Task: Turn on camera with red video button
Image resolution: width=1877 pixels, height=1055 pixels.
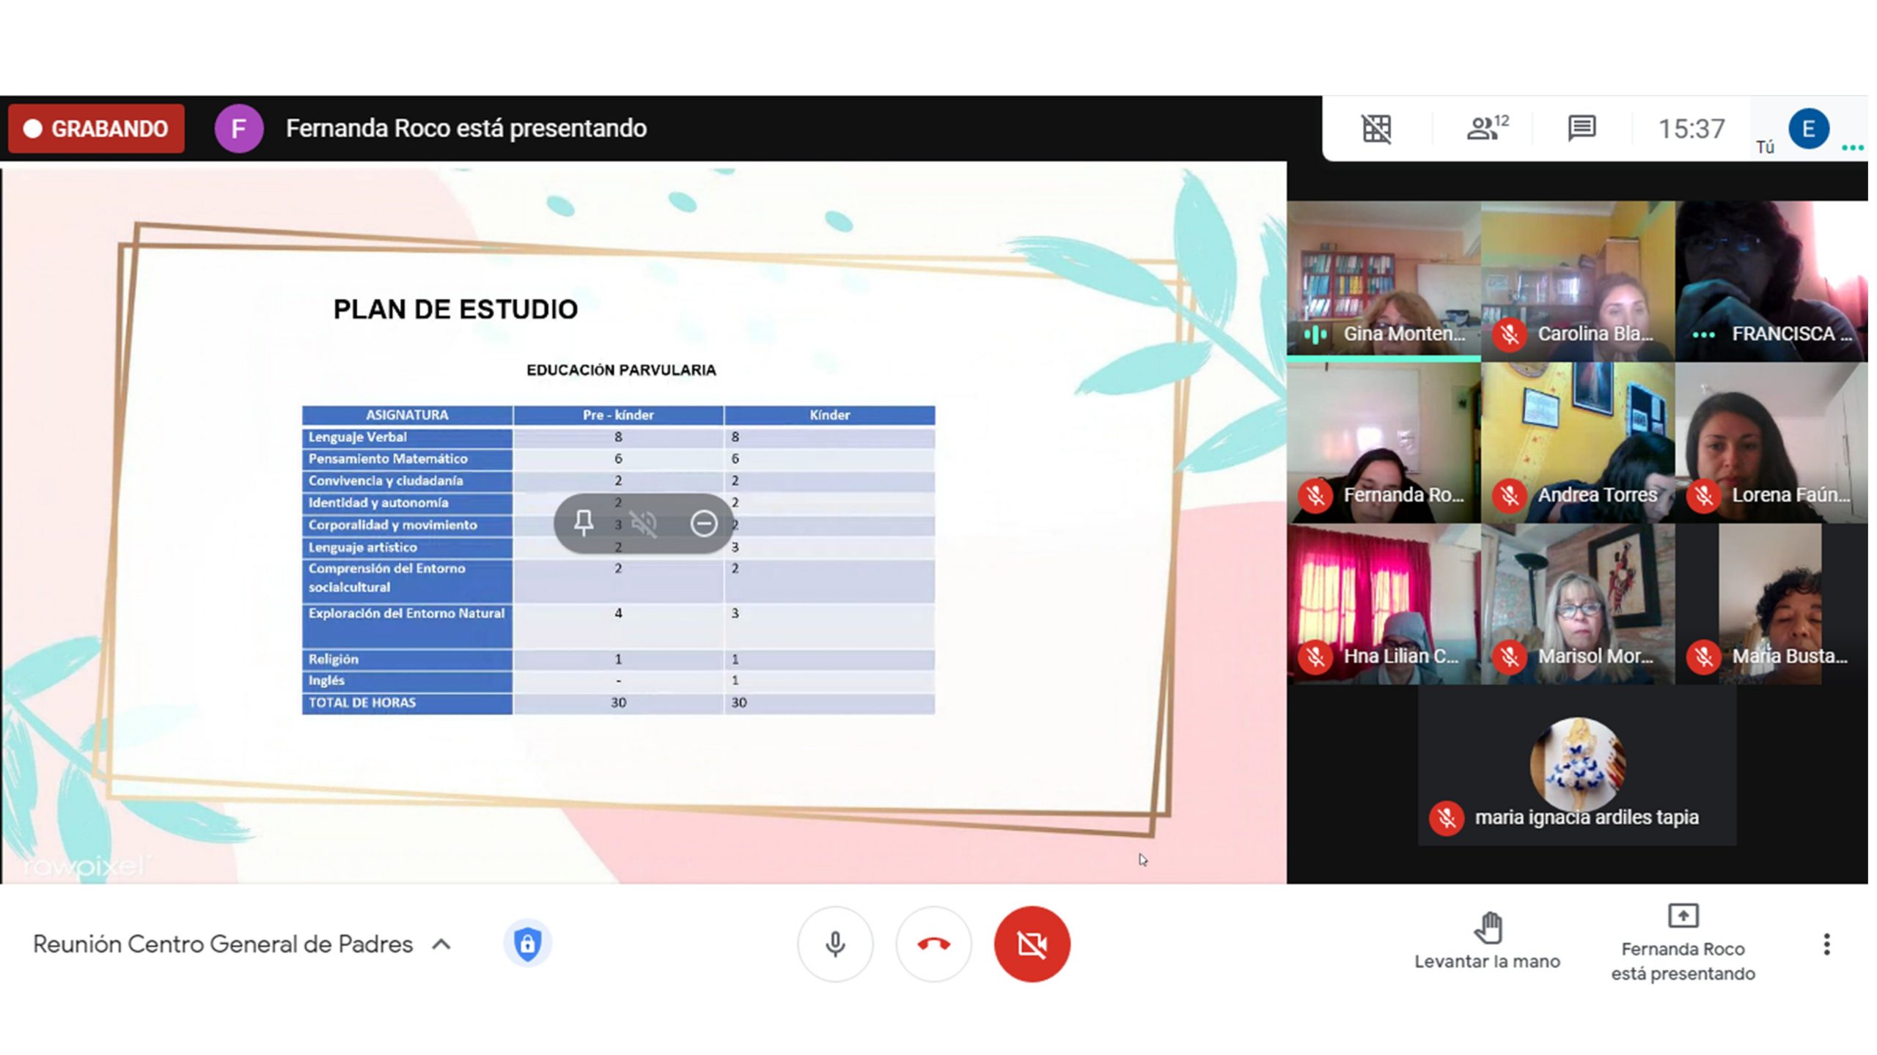Action: pos(1032,944)
